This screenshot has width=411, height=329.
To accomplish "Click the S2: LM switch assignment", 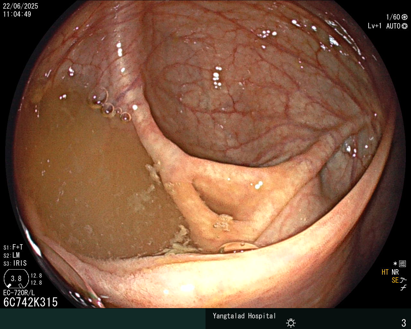I will [x=12, y=255].
